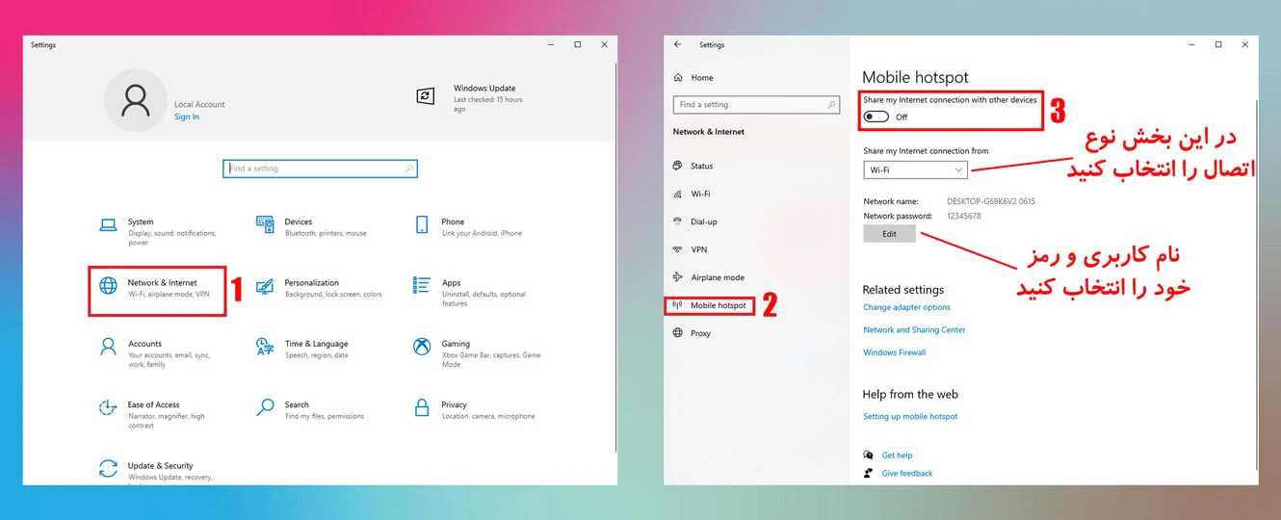Open Windows Firewall link

coord(895,352)
